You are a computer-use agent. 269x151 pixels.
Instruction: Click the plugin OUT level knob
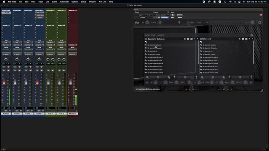252,22
